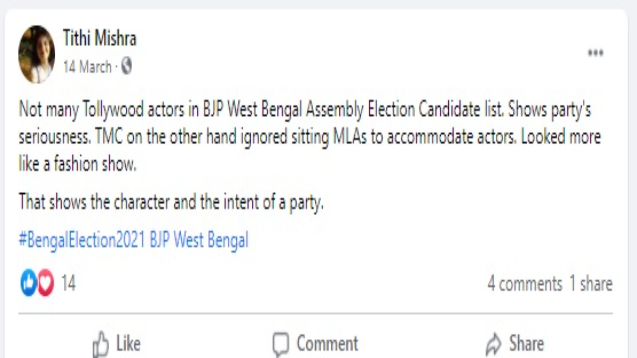Click the globe public privacy icon
This screenshot has height=358, width=637.
pyautogui.click(x=126, y=66)
